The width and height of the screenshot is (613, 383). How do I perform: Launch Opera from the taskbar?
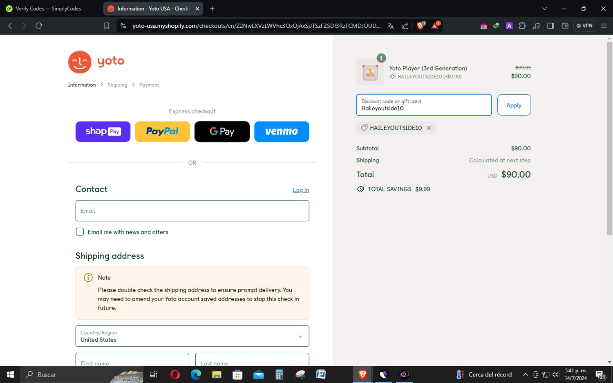(175, 374)
